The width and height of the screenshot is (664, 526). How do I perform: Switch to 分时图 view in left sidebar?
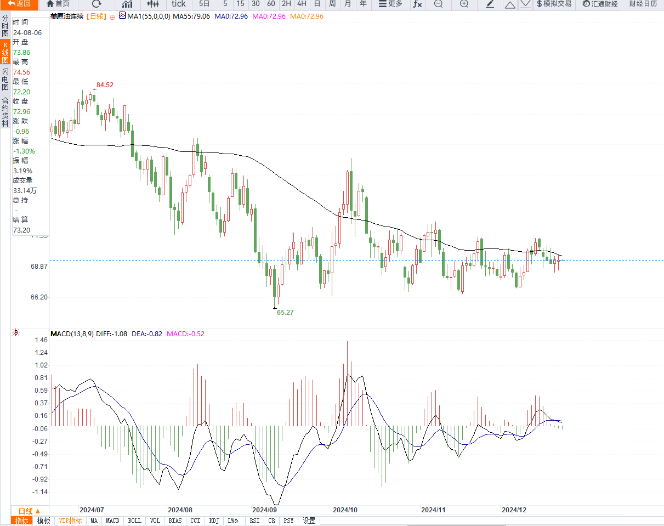(5, 26)
